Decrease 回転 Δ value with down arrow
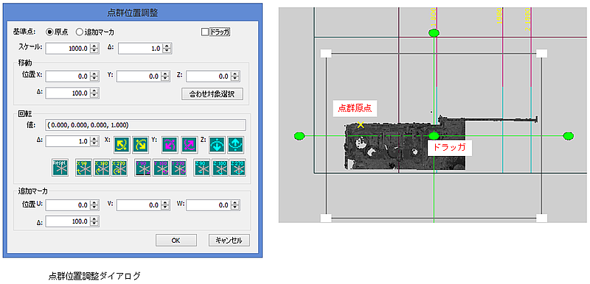This screenshot has width=590, height=284. tap(94, 143)
